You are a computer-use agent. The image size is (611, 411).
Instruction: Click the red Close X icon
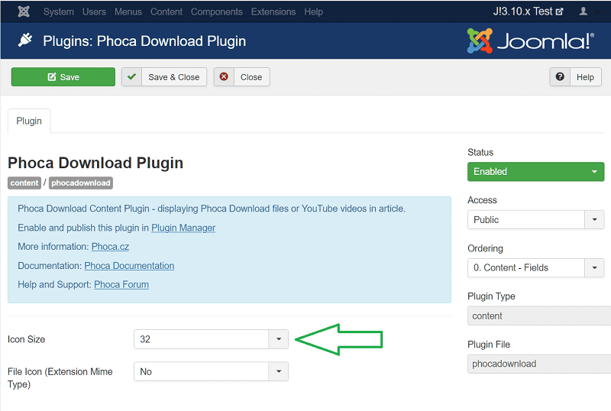click(x=224, y=77)
